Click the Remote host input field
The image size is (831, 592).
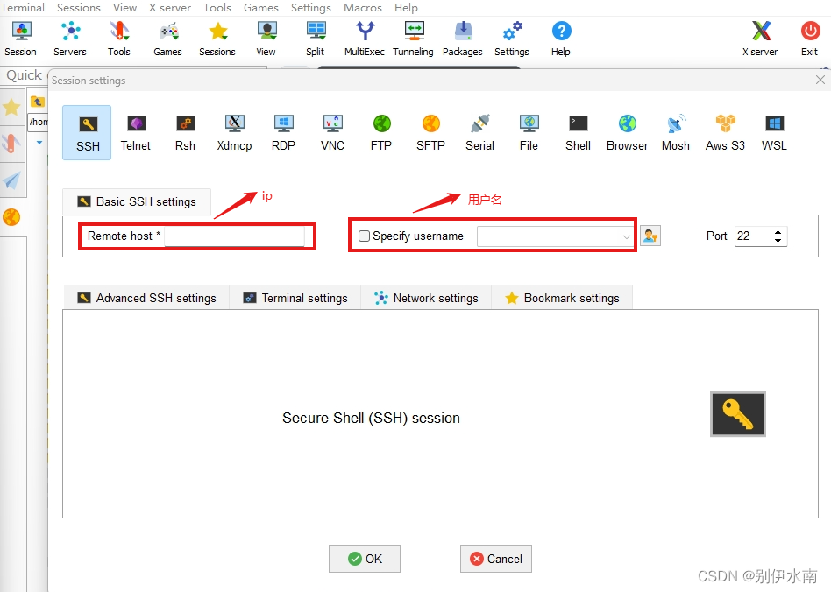pos(235,236)
